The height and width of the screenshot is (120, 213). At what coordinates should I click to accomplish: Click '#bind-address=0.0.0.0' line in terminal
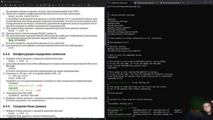(x=118, y=42)
